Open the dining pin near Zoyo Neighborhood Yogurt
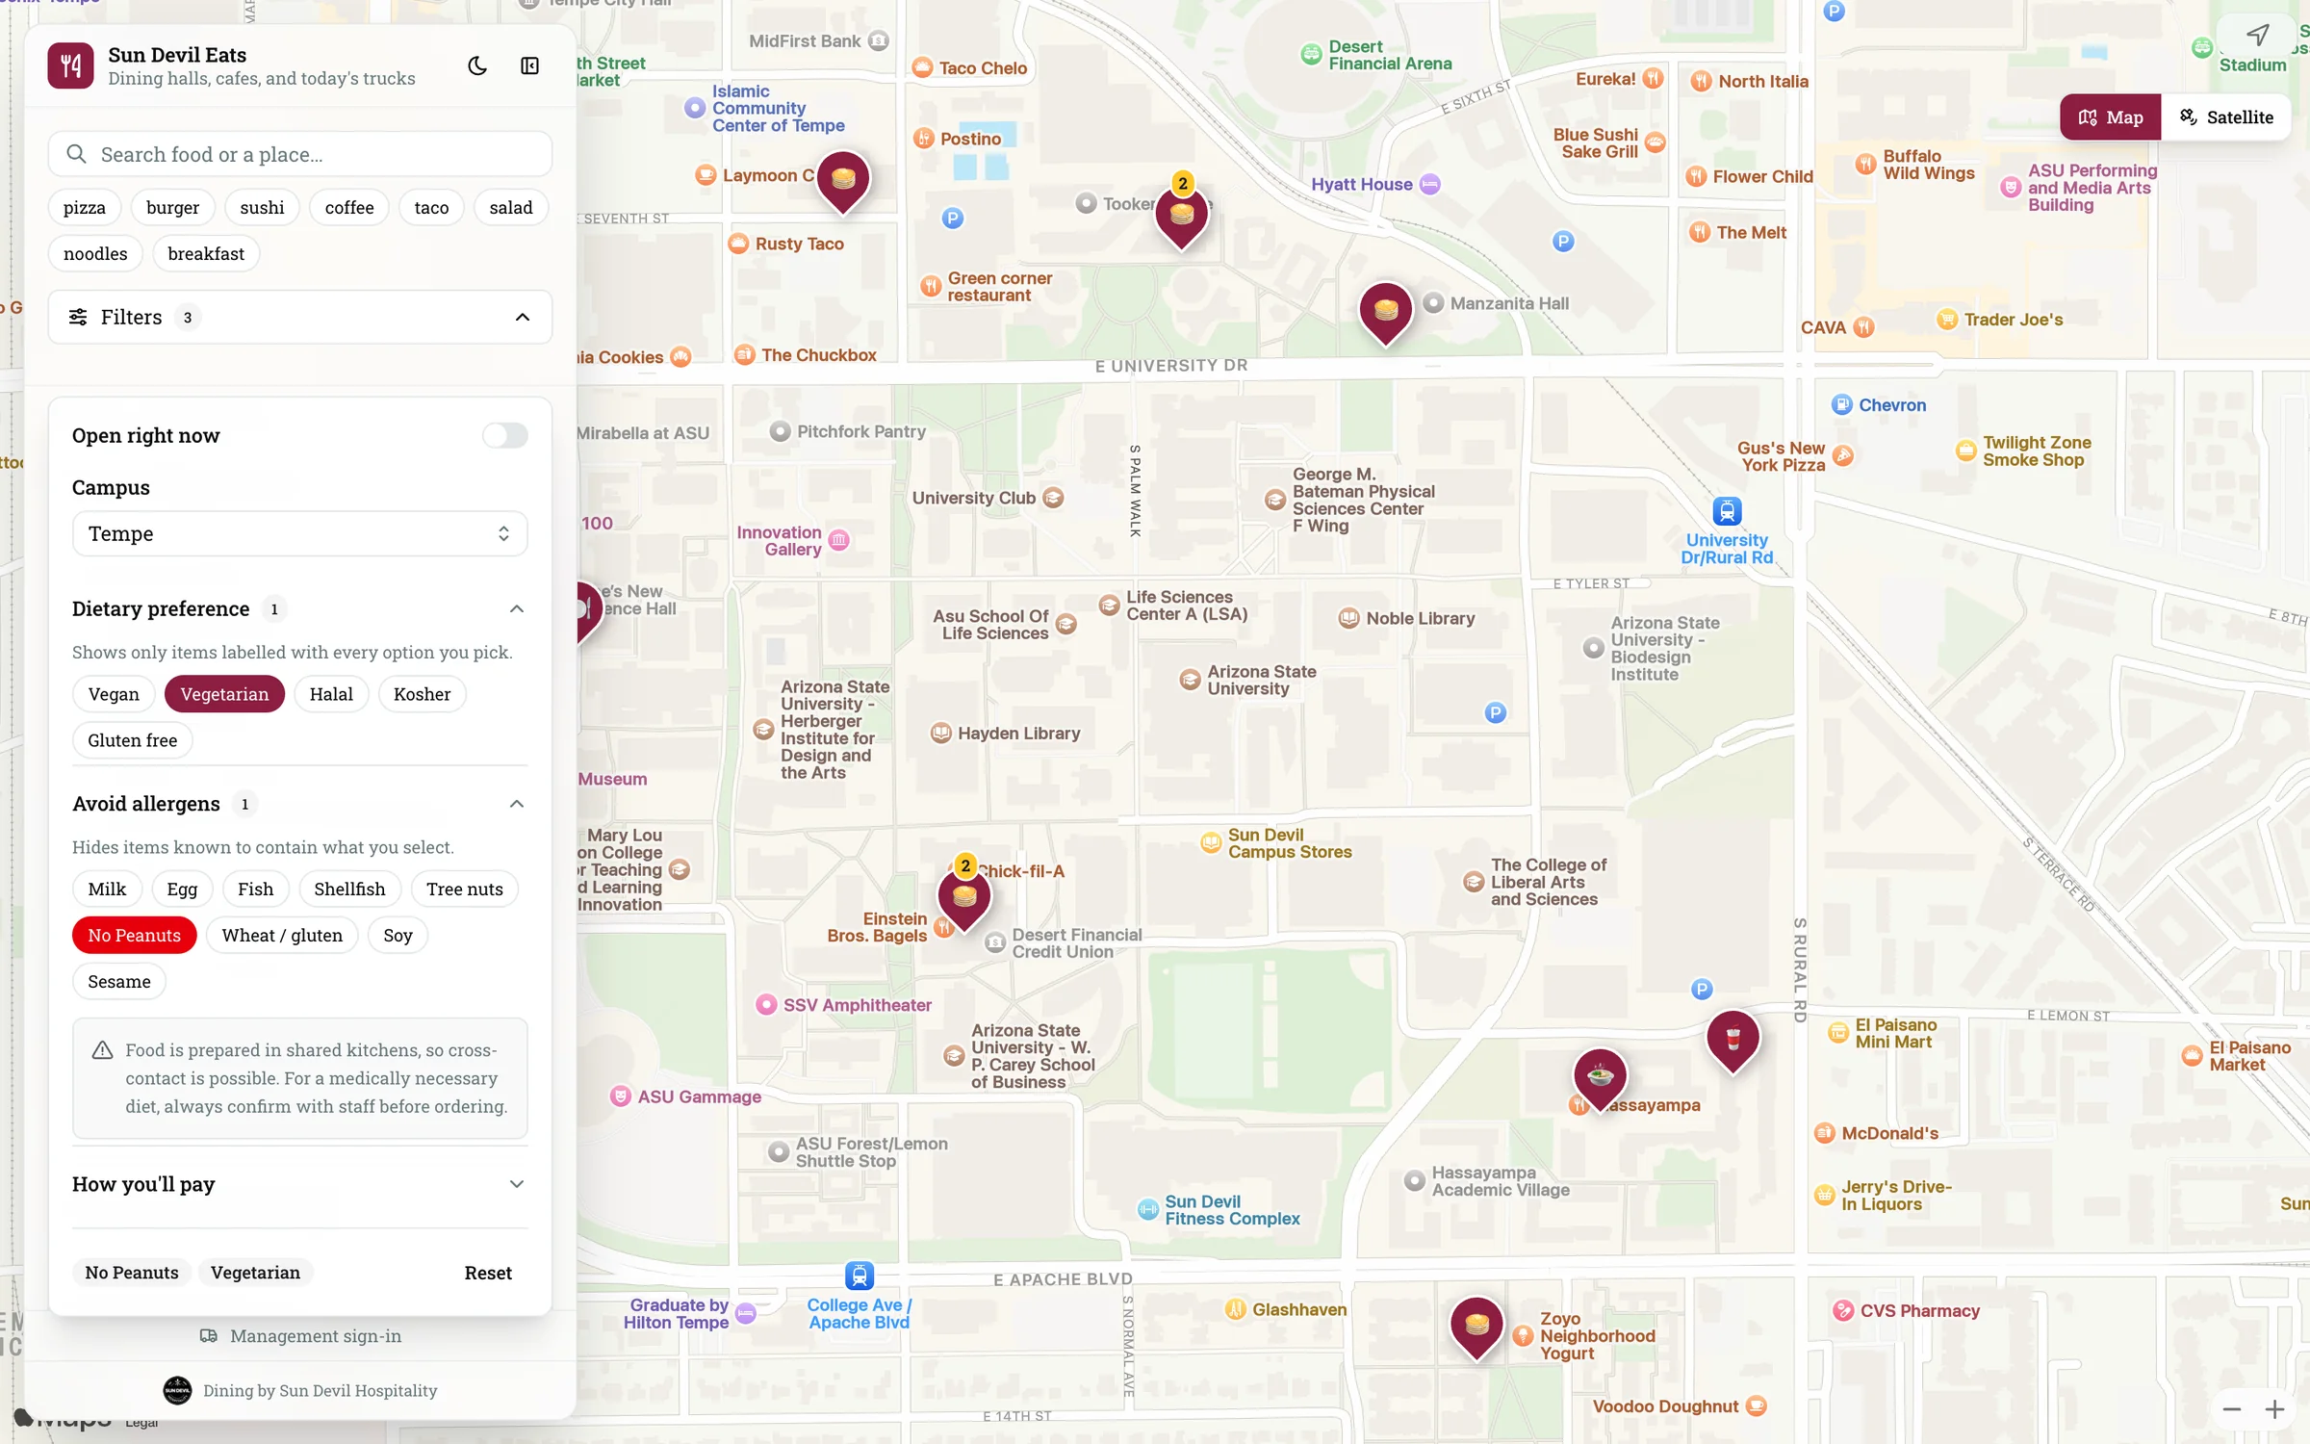This screenshot has height=1444, width=2310. coord(1476,1328)
